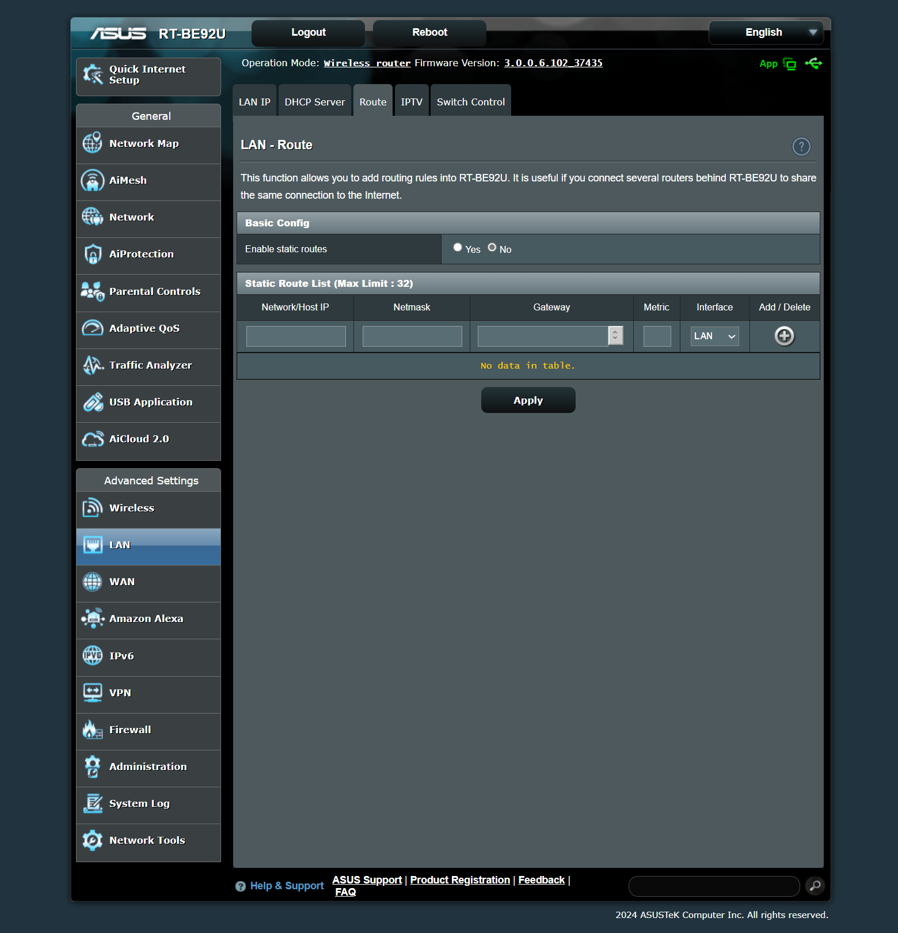Click the USB status icon in header
Viewport: 898px width, 933px height.
pos(814,63)
